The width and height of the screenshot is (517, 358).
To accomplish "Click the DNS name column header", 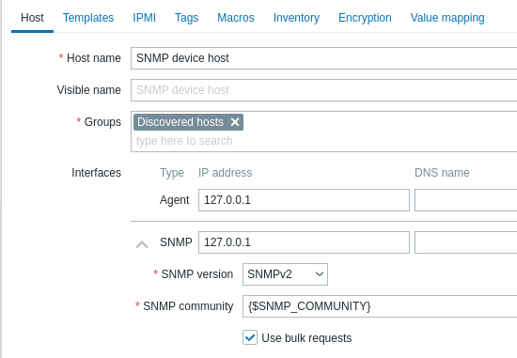I will tap(442, 173).
